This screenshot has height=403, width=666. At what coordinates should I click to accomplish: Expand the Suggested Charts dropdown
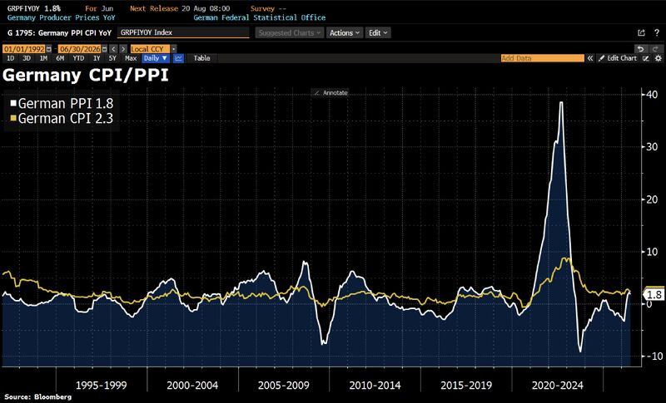click(x=290, y=32)
